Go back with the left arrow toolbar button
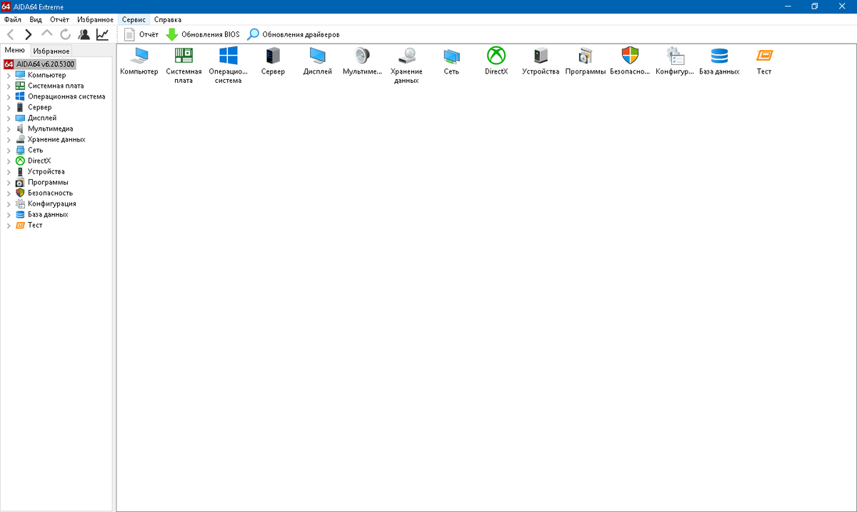The height and width of the screenshot is (512, 857). [10, 34]
